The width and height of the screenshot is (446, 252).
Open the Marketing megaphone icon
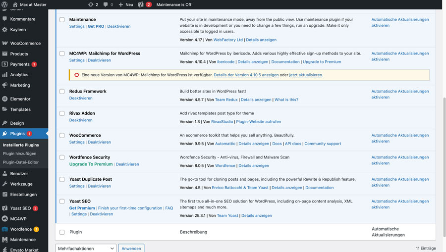pyautogui.click(x=4, y=85)
